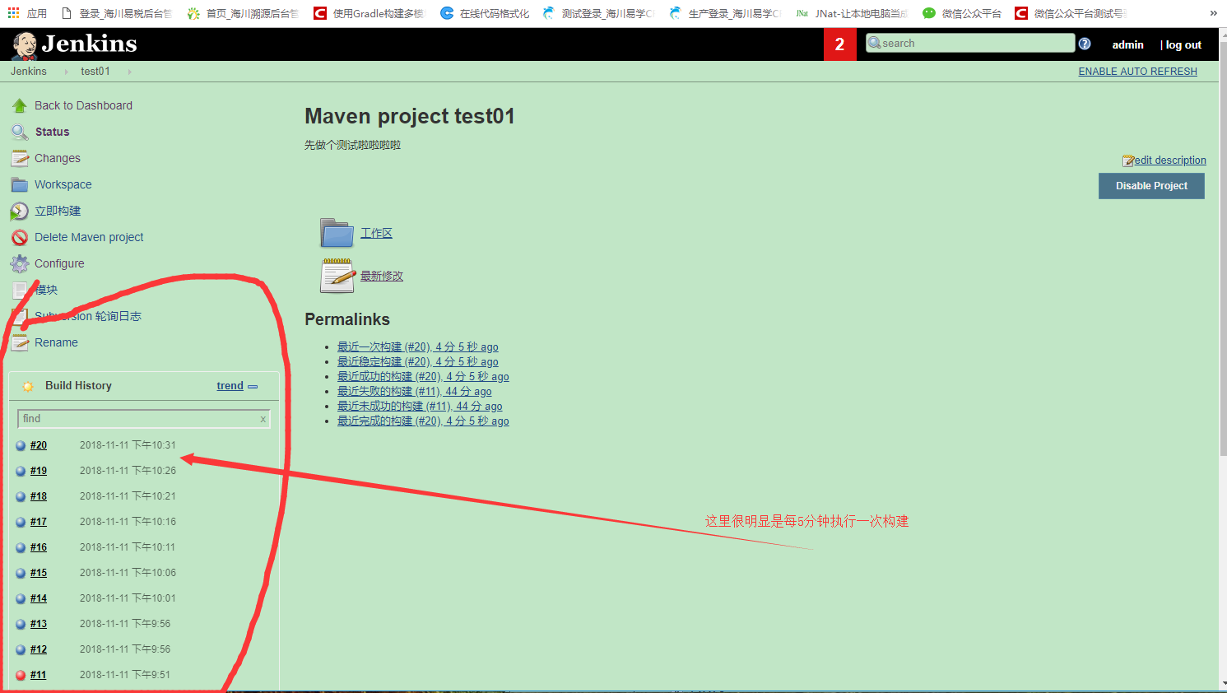This screenshot has height=693, width=1227.
Task: Show more bookmarks with the chevron
Action: [x=1213, y=13]
